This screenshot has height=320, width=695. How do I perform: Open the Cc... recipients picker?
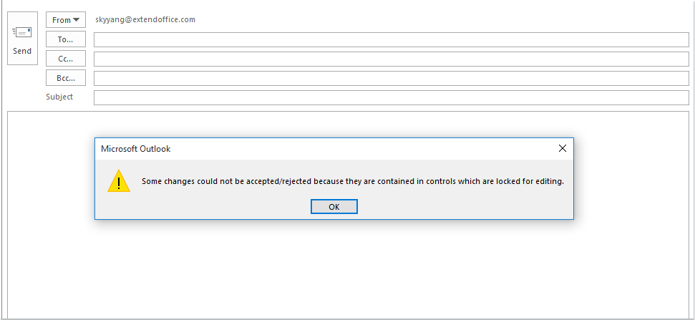(66, 59)
